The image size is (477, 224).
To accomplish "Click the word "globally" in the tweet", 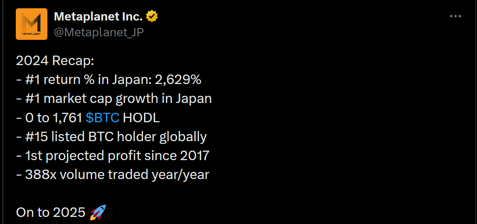I will pos(183,136).
